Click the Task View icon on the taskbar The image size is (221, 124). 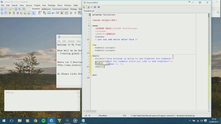click(12, 121)
